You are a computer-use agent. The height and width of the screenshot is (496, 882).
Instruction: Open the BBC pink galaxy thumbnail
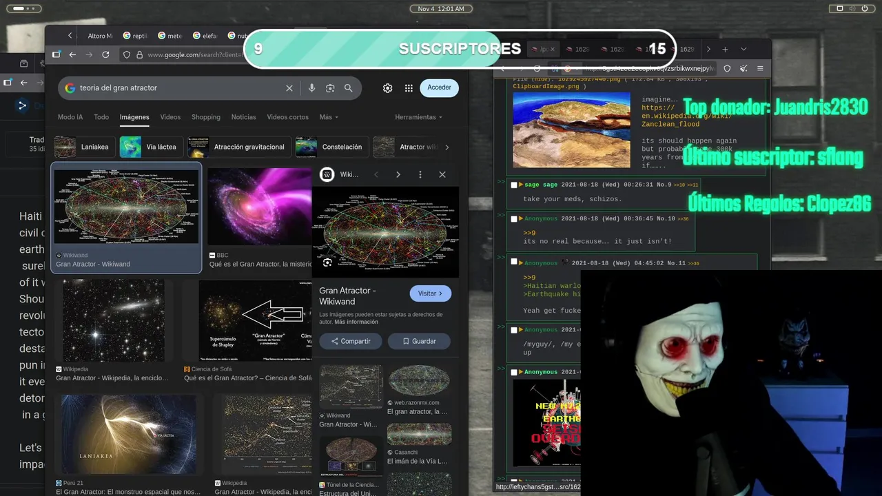tap(259, 207)
